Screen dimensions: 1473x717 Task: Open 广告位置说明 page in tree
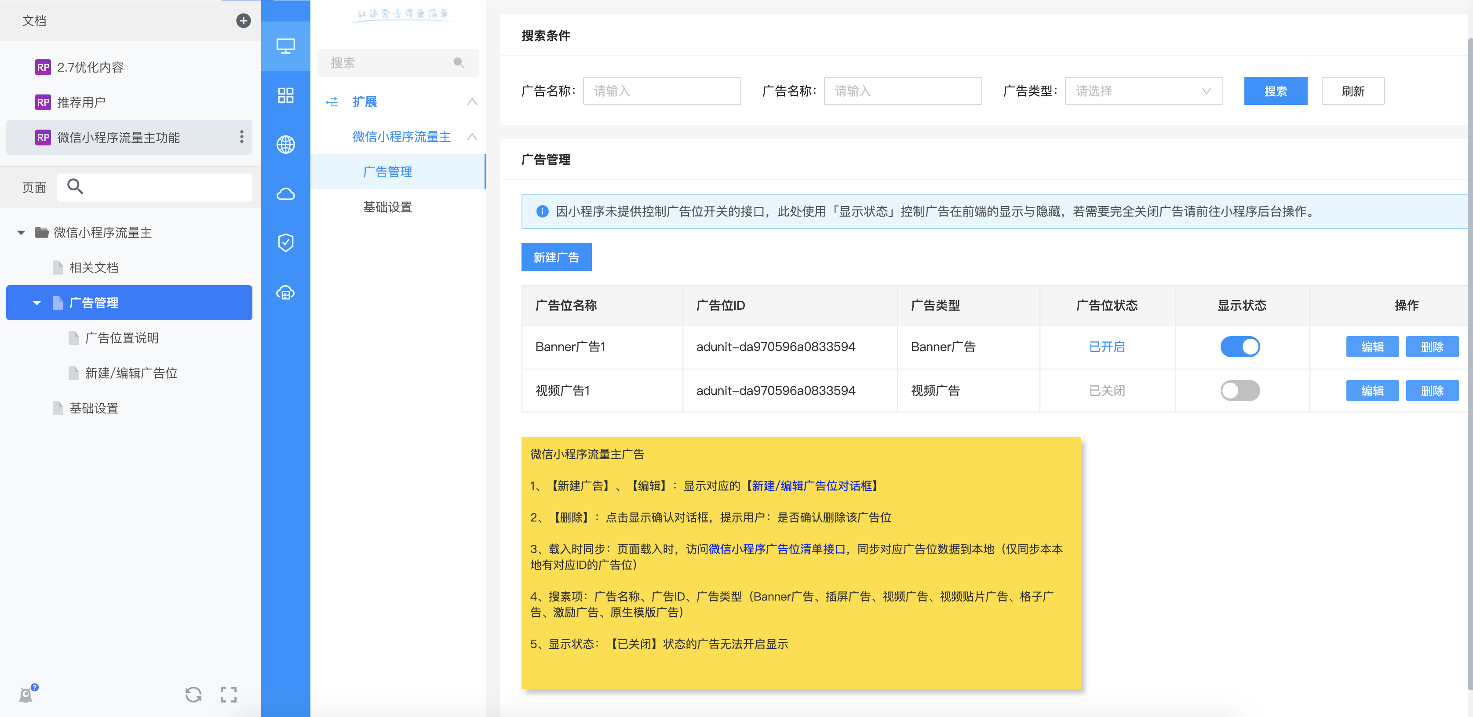(122, 338)
